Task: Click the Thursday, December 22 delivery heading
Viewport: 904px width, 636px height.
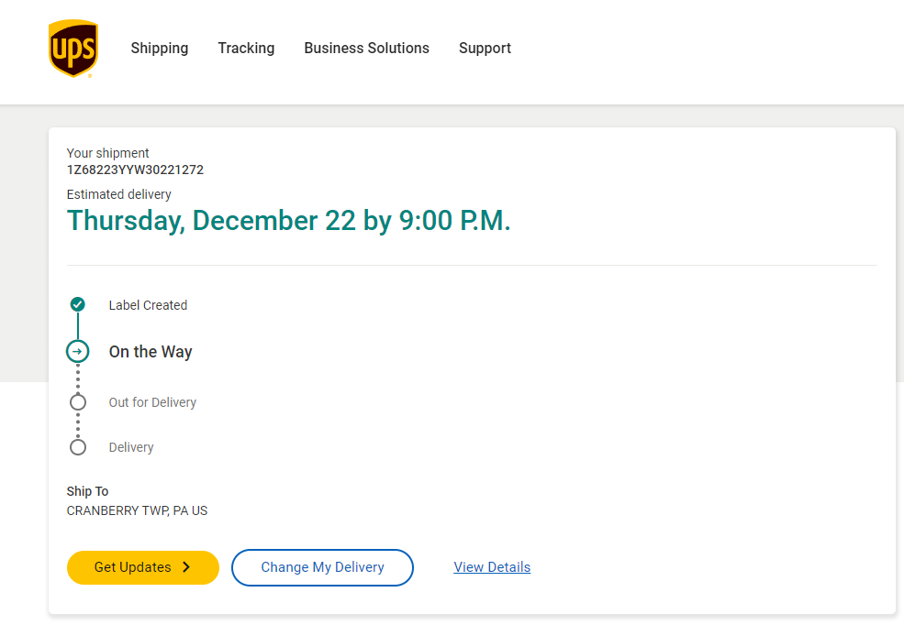Action: point(288,221)
